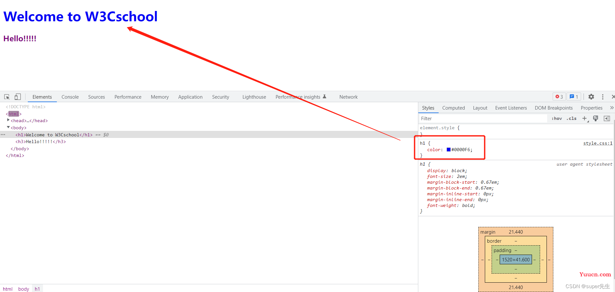Open the DevTools three-dot customize menu
Screen dimensions: 615x292
603,97
